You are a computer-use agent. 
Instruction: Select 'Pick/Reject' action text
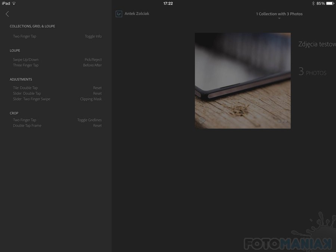pyautogui.click(x=93, y=60)
